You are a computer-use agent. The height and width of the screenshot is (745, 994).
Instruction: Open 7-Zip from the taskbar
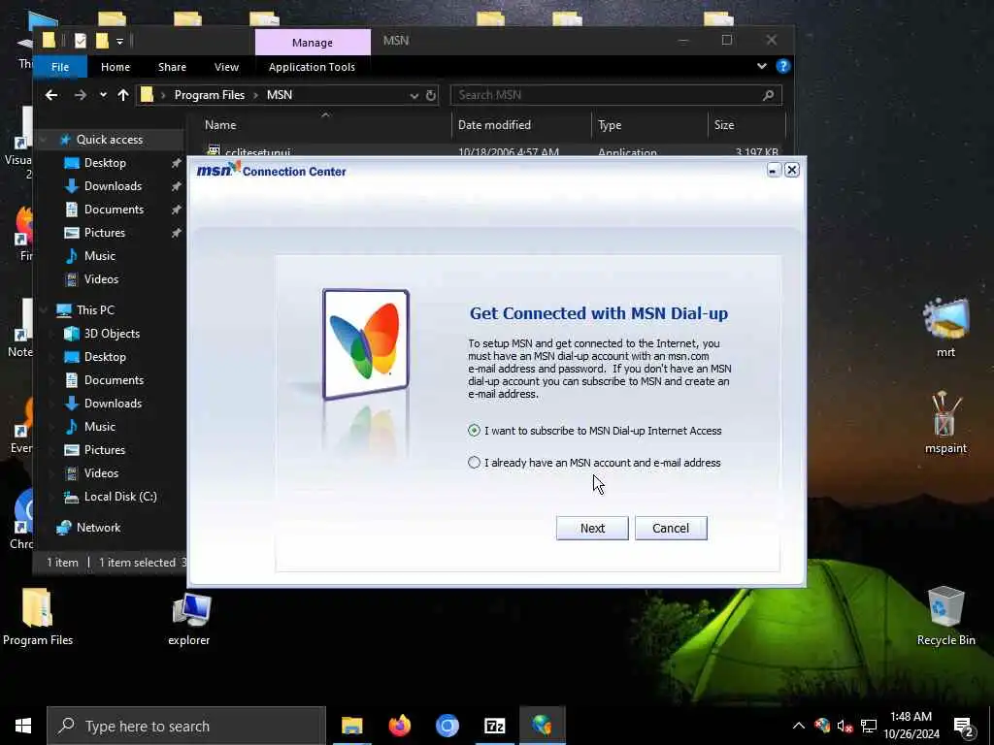tap(494, 726)
